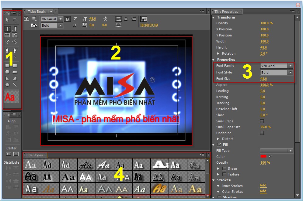Open Title Styles panel menu
This screenshot has width=303, height=201.
(202, 155)
